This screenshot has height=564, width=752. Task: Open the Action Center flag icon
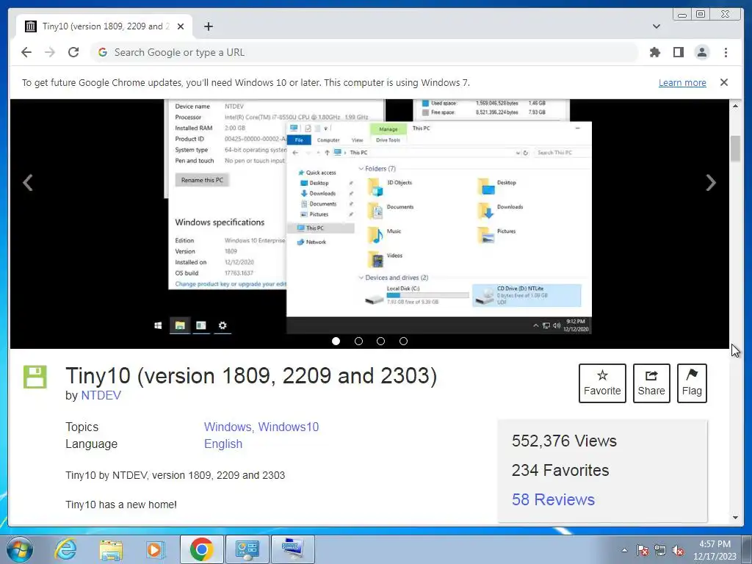point(643,550)
